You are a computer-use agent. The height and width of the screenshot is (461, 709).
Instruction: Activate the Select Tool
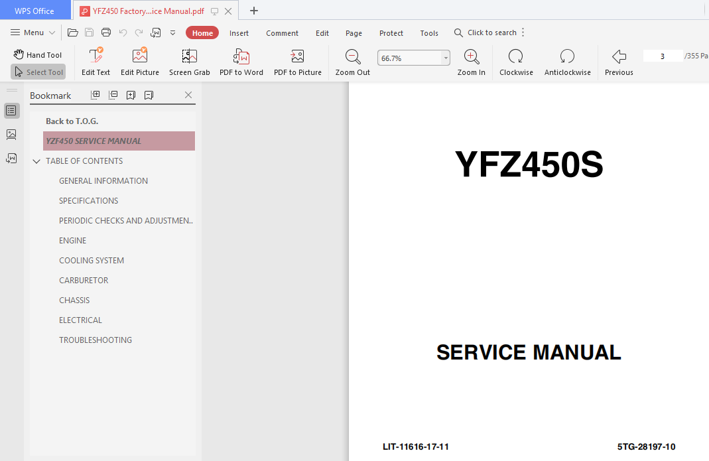pyautogui.click(x=38, y=72)
